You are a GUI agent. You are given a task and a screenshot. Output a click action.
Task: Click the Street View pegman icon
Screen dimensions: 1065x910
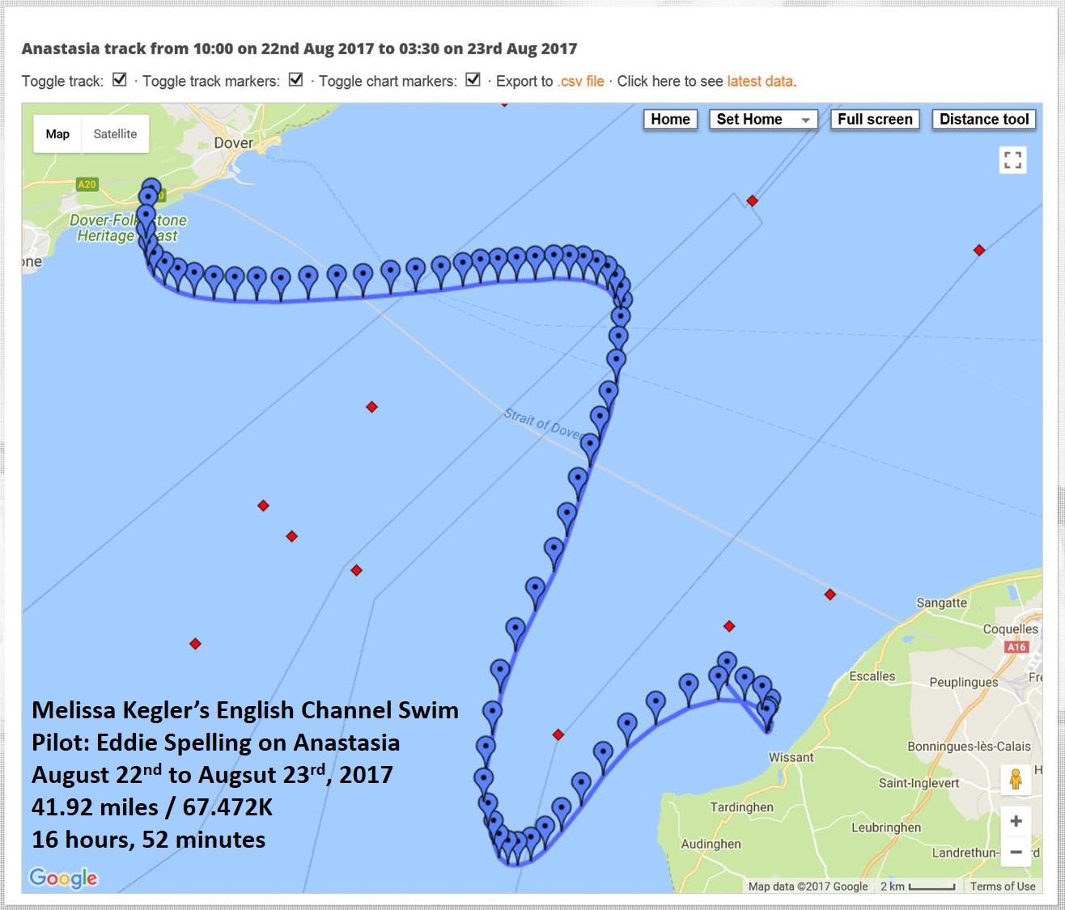pos(1016,780)
